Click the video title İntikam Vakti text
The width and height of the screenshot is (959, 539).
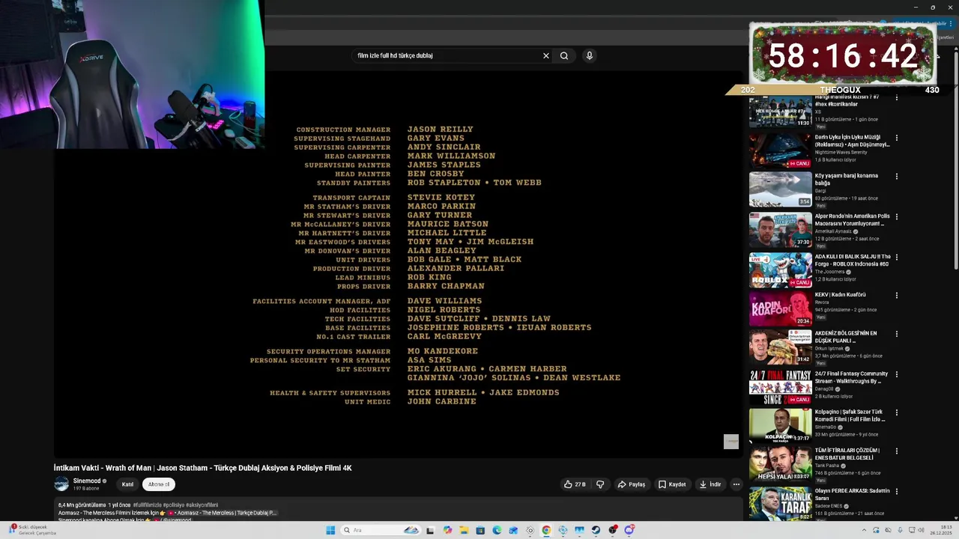click(x=202, y=468)
